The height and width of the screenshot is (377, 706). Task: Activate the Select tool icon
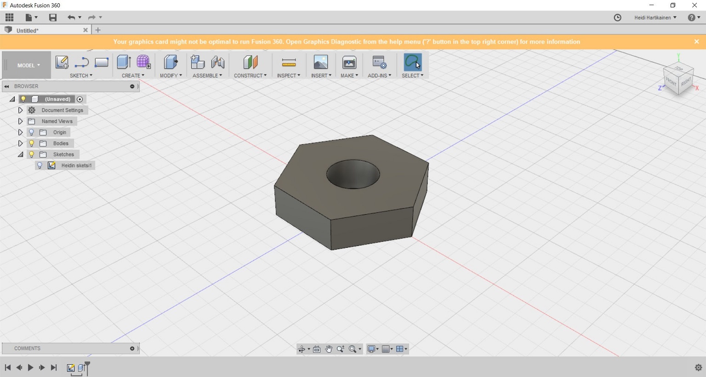pyautogui.click(x=412, y=62)
